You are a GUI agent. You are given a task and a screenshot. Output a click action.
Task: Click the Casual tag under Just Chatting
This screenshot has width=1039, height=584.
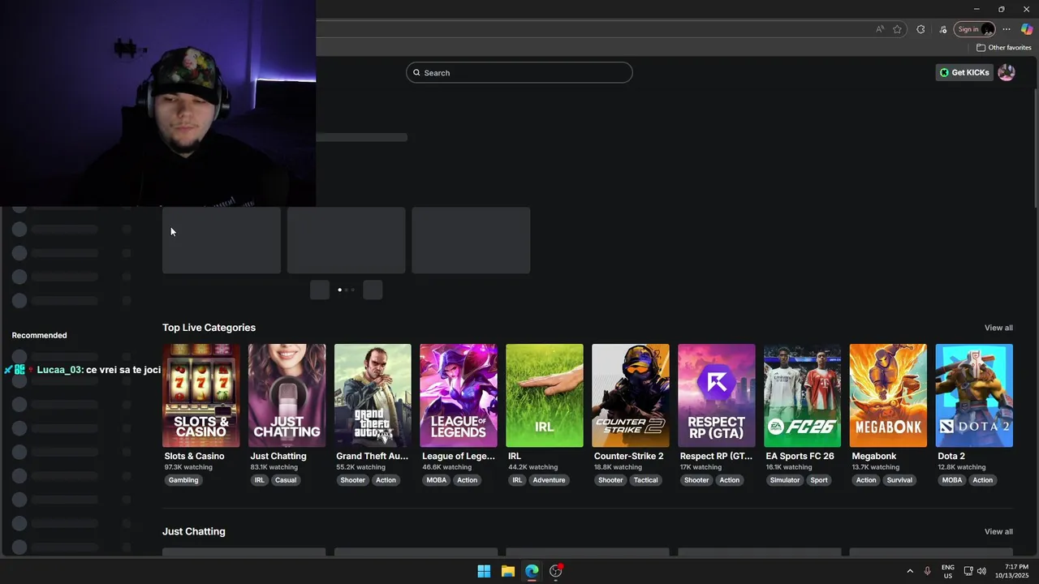(286, 480)
